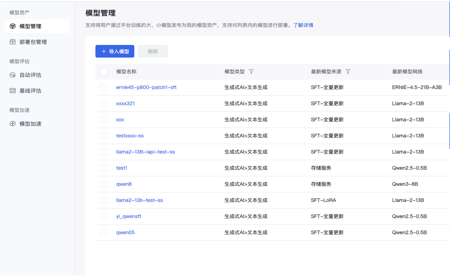This screenshot has height=277, width=450.
Task: Tick the qwen05 row checkbox
Action: point(104,232)
